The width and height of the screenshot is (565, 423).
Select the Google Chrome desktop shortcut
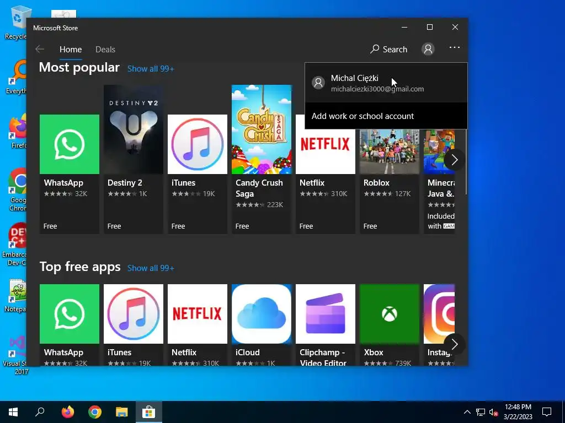point(18,190)
